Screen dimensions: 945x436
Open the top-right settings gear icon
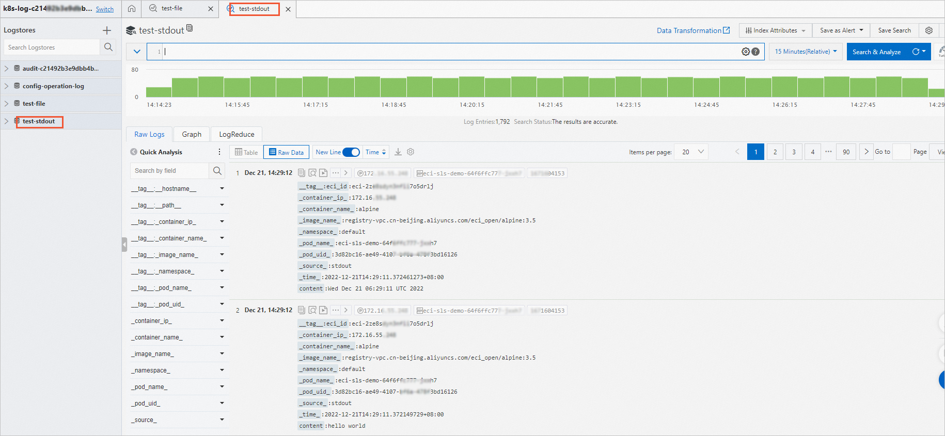(929, 30)
